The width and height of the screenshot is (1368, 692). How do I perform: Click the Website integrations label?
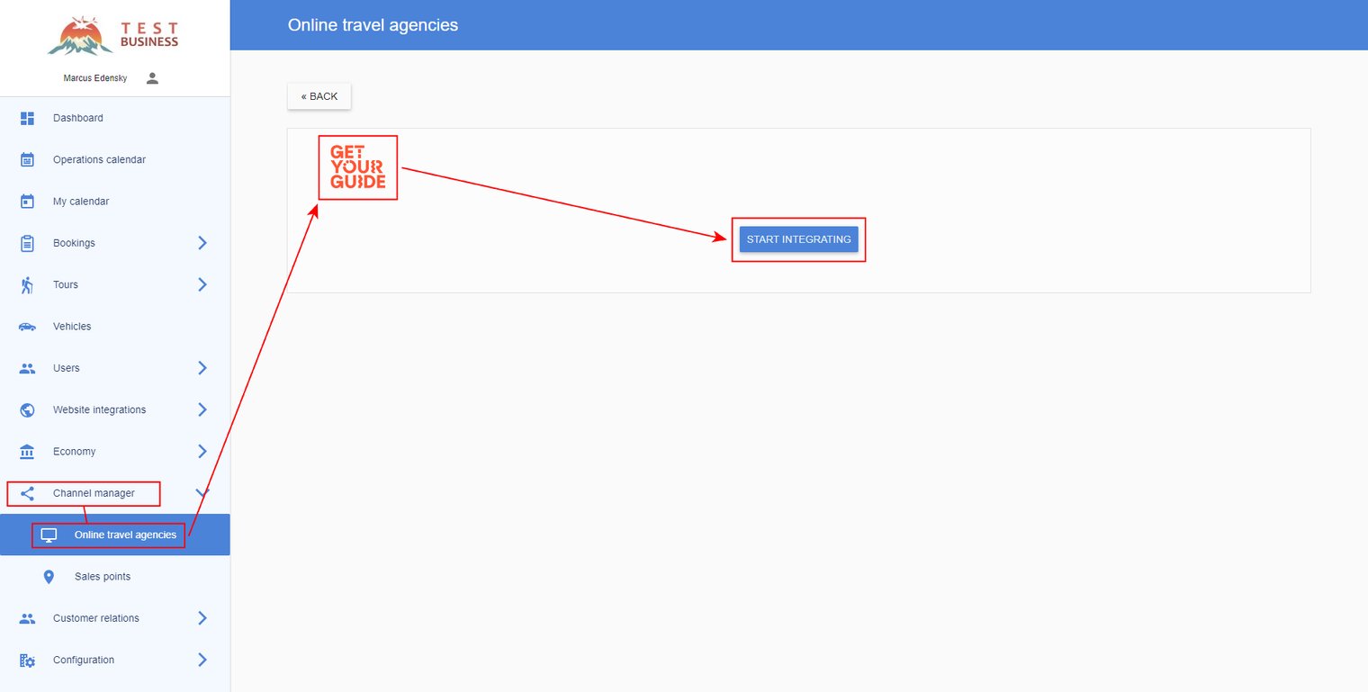click(99, 409)
